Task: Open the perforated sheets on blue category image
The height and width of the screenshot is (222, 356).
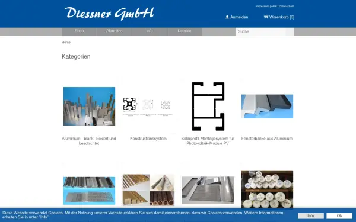Action: pyautogui.click(x=89, y=191)
